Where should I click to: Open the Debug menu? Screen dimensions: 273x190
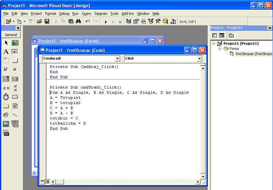pyautogui.click(x=64, y=14)
